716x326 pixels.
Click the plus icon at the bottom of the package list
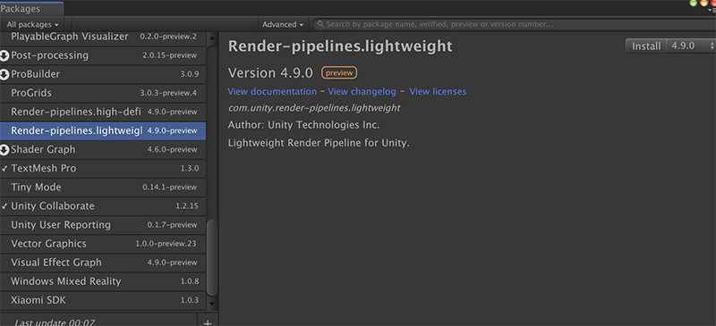coord(208,322)
